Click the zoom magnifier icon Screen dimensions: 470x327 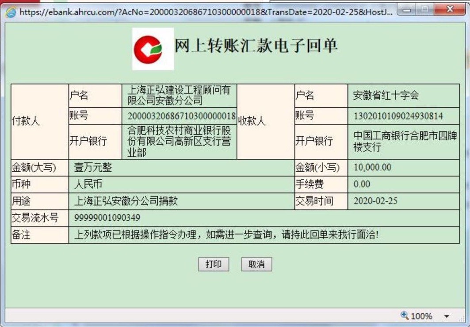point(405,315)
